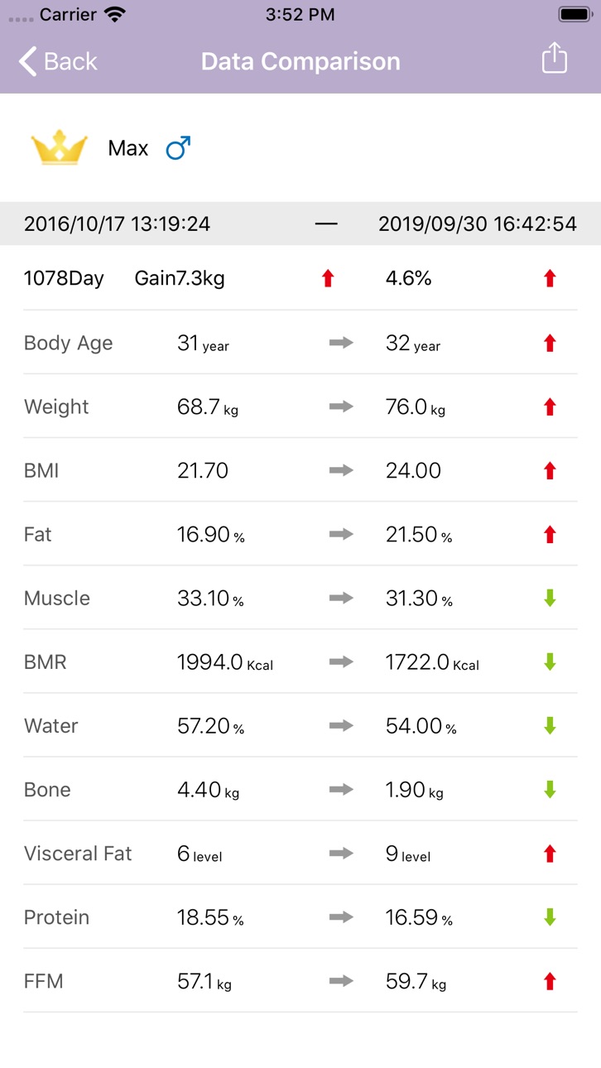This screenshot has height=1068, width=601.
Task: Tap the FFM value 59.7 kg
Action: (416, 981)
